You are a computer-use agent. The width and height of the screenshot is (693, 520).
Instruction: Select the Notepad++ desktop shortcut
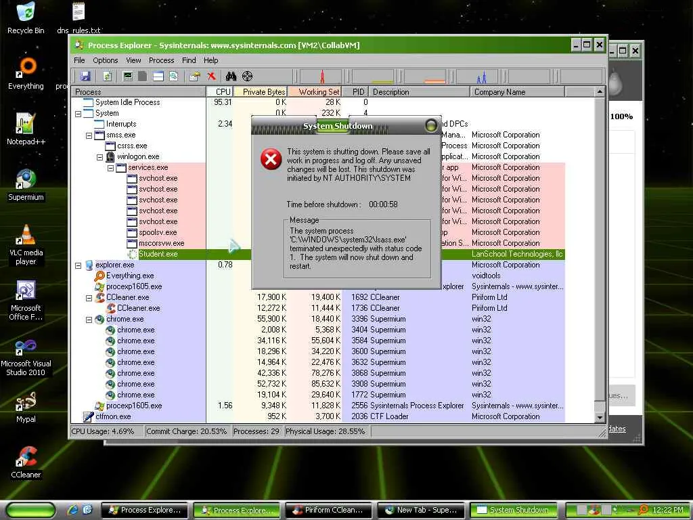pyautogui.click(x=26, y=129)
